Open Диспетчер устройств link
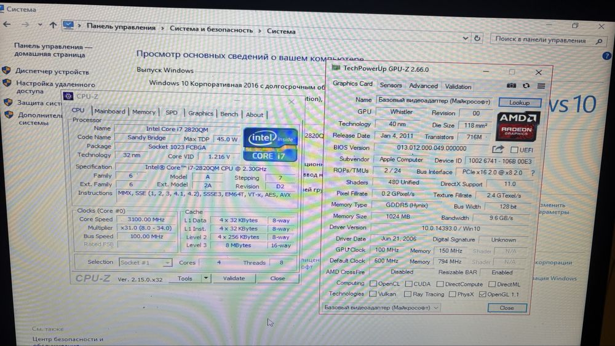Viewport: 615px width, 346px height. coord(52,72)
